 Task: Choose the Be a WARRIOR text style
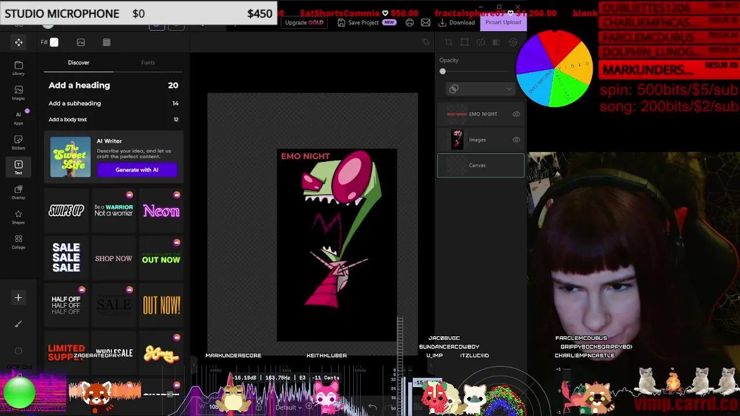coord(114,211)
